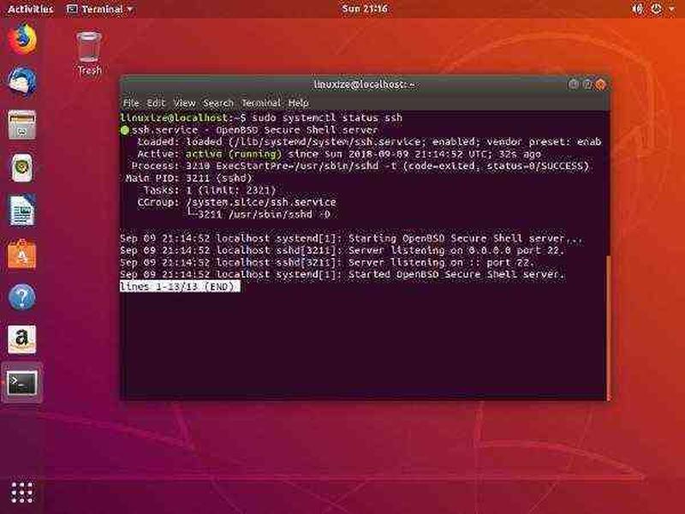685x514 pixels.
Task: Open the Help question mark icon
Action: pos(22,296)
